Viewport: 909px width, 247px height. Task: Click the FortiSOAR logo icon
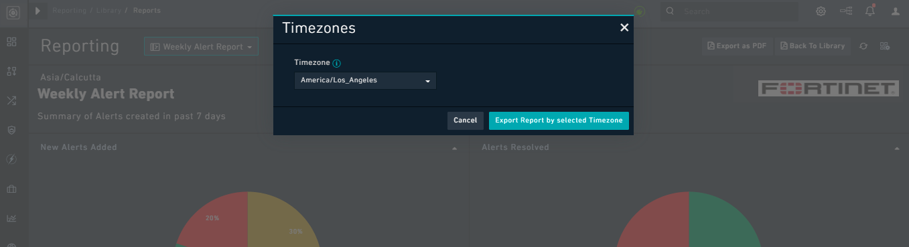point(13,12)
